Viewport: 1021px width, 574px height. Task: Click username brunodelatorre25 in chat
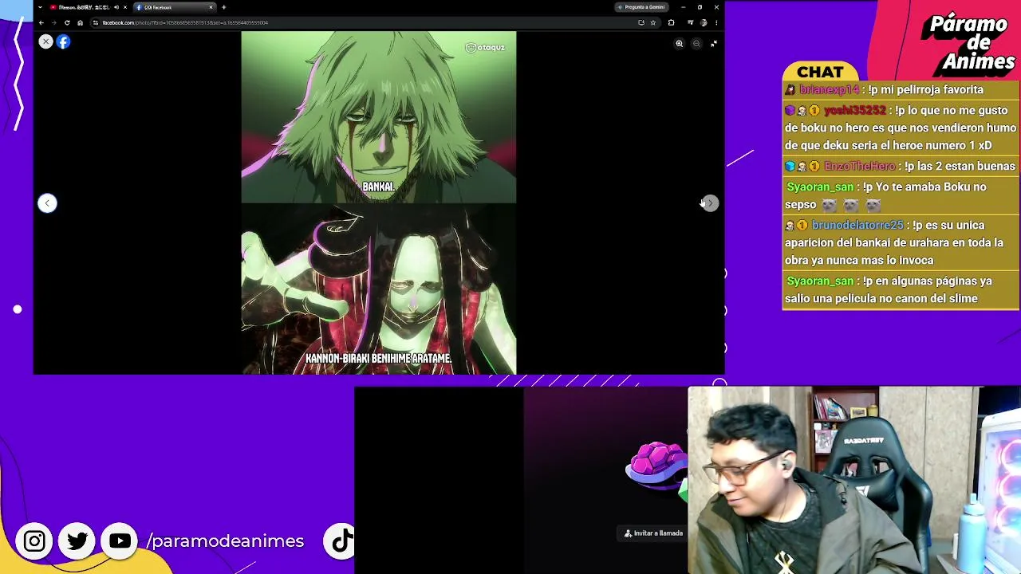pyautogui.click(x=857, y=226)
